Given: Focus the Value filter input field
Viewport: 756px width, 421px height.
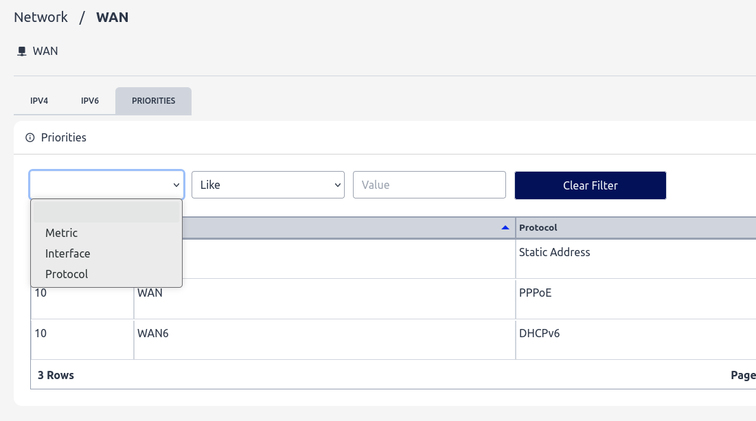Looking at the screenshot, I should [429, 185].
